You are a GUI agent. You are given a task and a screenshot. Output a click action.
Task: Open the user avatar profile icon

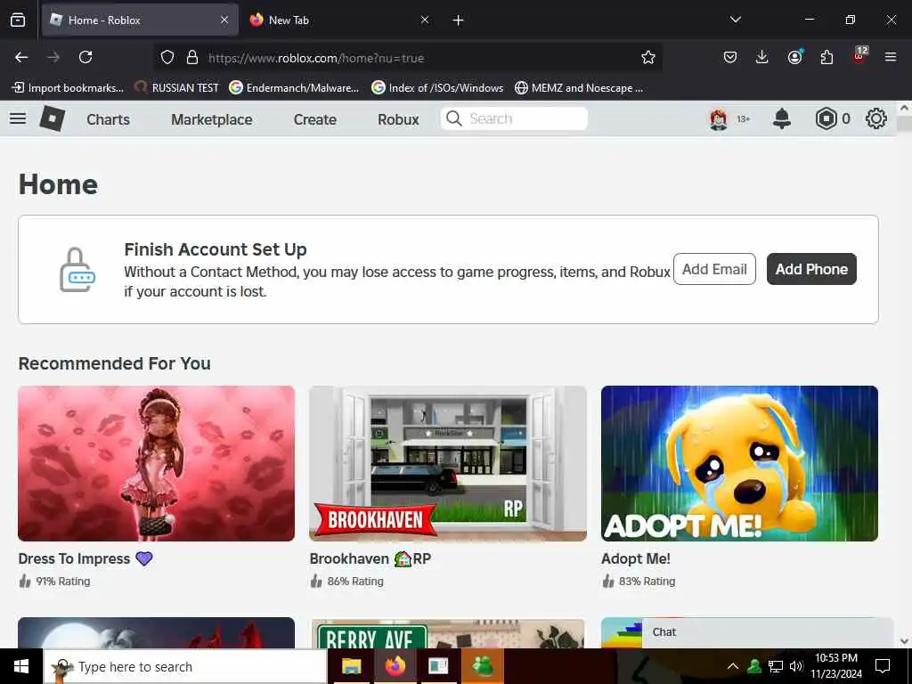pyautogui.click(x=719, y=119)
